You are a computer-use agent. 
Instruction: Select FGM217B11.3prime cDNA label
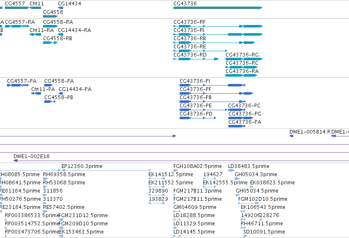click(x=198, y=191)
